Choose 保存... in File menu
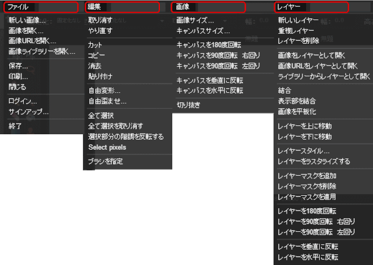The height and width of the screenshot is (265, 373). pos(18,66)
